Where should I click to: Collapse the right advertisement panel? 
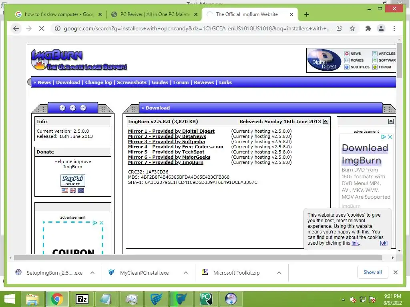coord(391,122)
